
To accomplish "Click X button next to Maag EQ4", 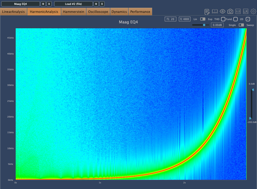I will click(49, 4).
